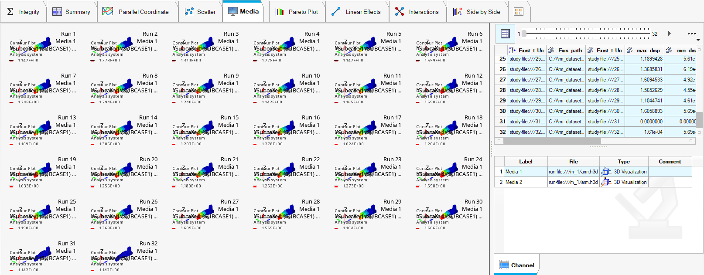Click the Media tab monitor icon
704x275 pixels.
pos(233,11)
